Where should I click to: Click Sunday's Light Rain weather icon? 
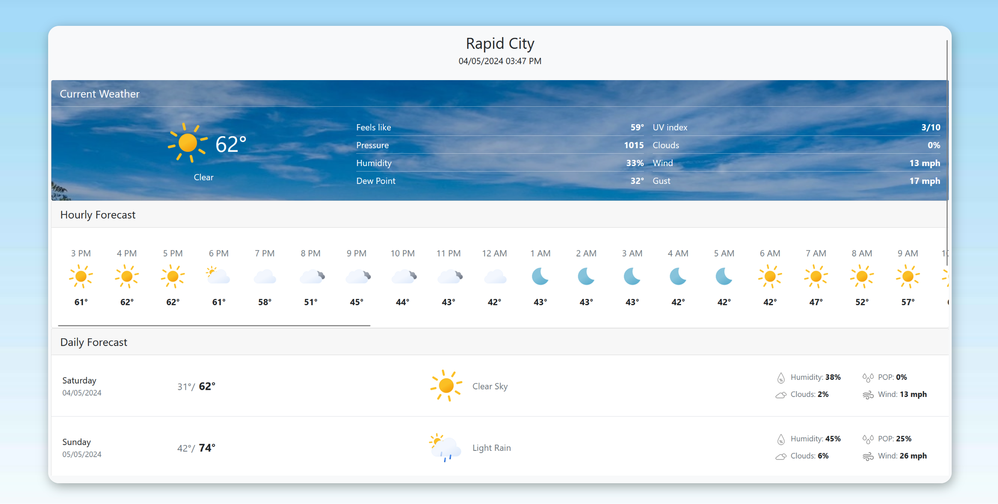(445, 448)
